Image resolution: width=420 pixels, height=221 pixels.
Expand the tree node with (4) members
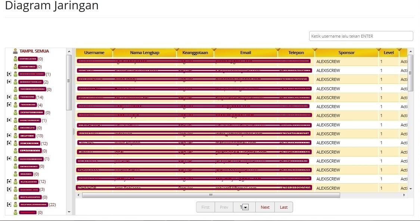pyautogui.click(x=9, y=105)
